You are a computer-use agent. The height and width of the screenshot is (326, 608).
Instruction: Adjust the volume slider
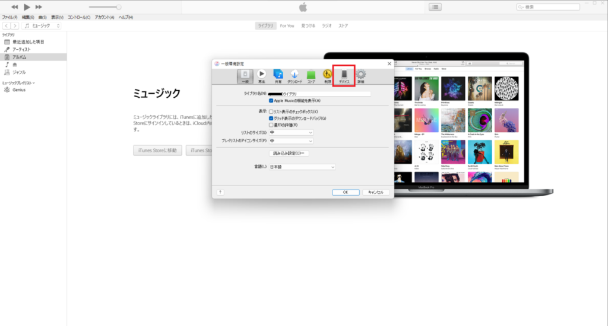pyautogui.click(x=104, y=7)
